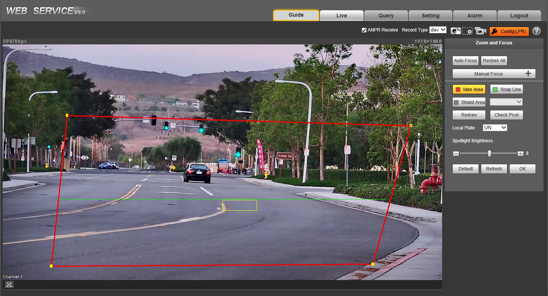The height and width of the screenshot is (296, 548).
Task: Click the Channel 1 label
Action: 13,277
